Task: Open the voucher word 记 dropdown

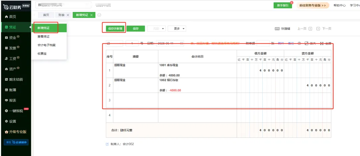Action: pos(114,43)
